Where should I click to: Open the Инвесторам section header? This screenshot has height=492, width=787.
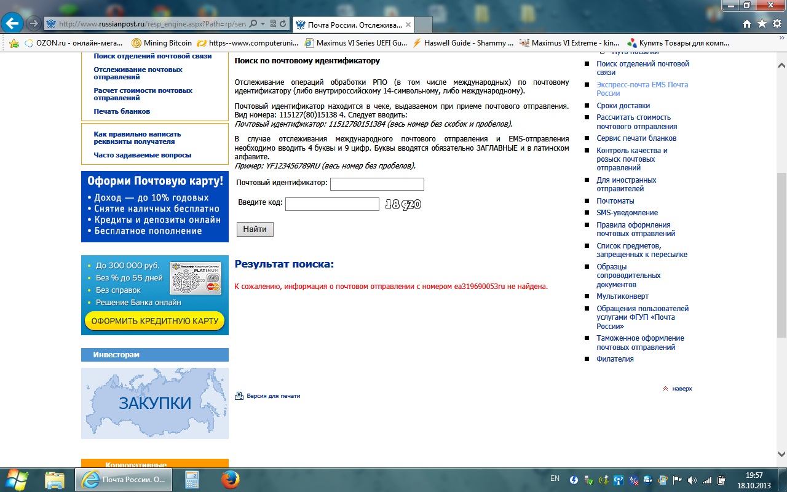155,355
